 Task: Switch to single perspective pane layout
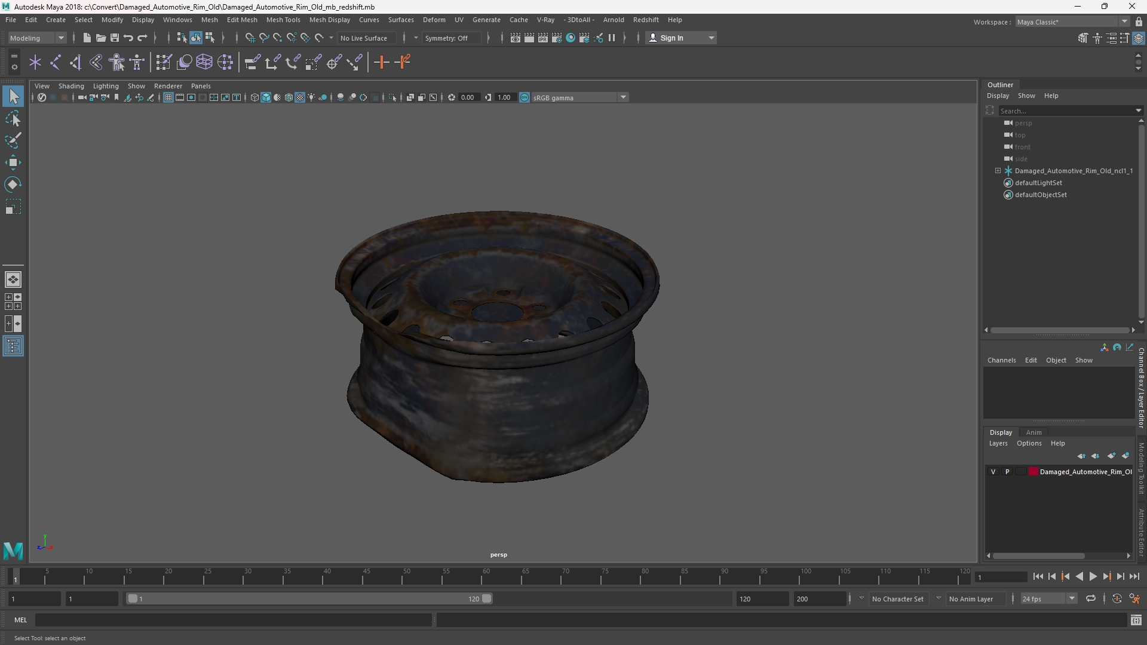click(13, 279)
